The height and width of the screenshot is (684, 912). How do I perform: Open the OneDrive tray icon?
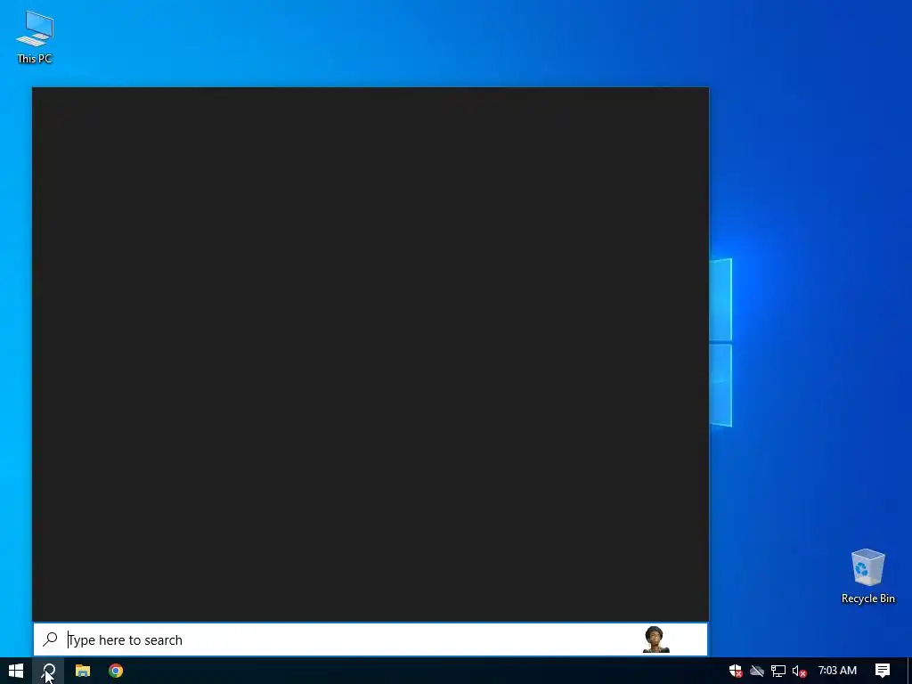(757, 672)
